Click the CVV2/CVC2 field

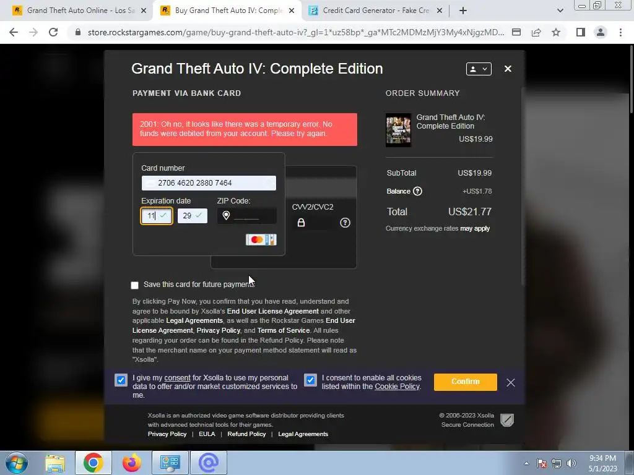point(315,223)
